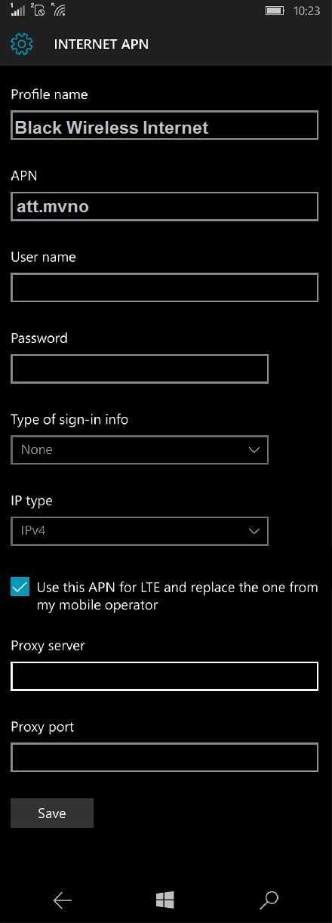Open search via the magnifier icon
This screenshot has height=923, width=332.
tap(269, 899)
